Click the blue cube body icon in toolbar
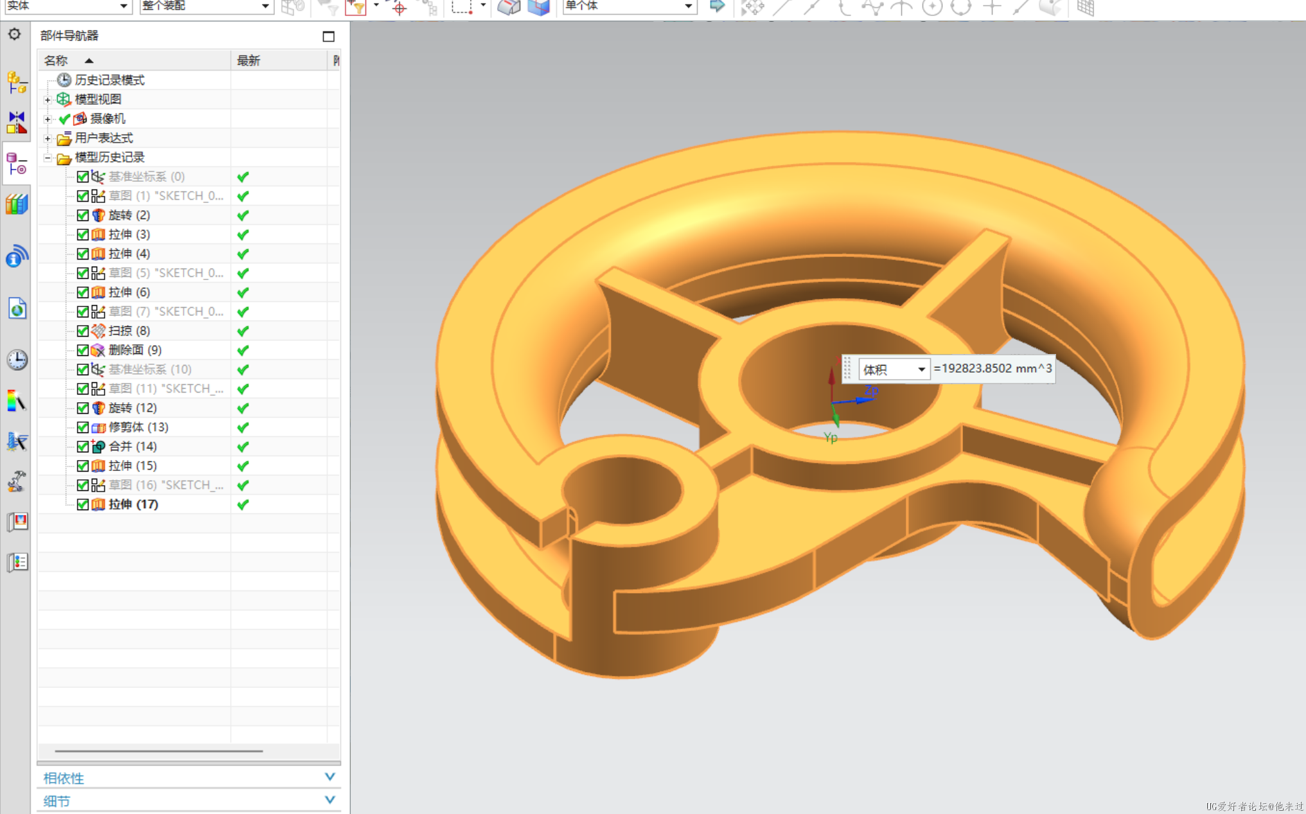The width and height of the screenshot is (1306, 814). coord(539,7)
